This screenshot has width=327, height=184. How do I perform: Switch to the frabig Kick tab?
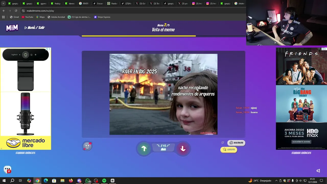[56, 4]
